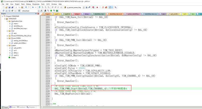Open the Debug menu

click(x=28, y=4)
